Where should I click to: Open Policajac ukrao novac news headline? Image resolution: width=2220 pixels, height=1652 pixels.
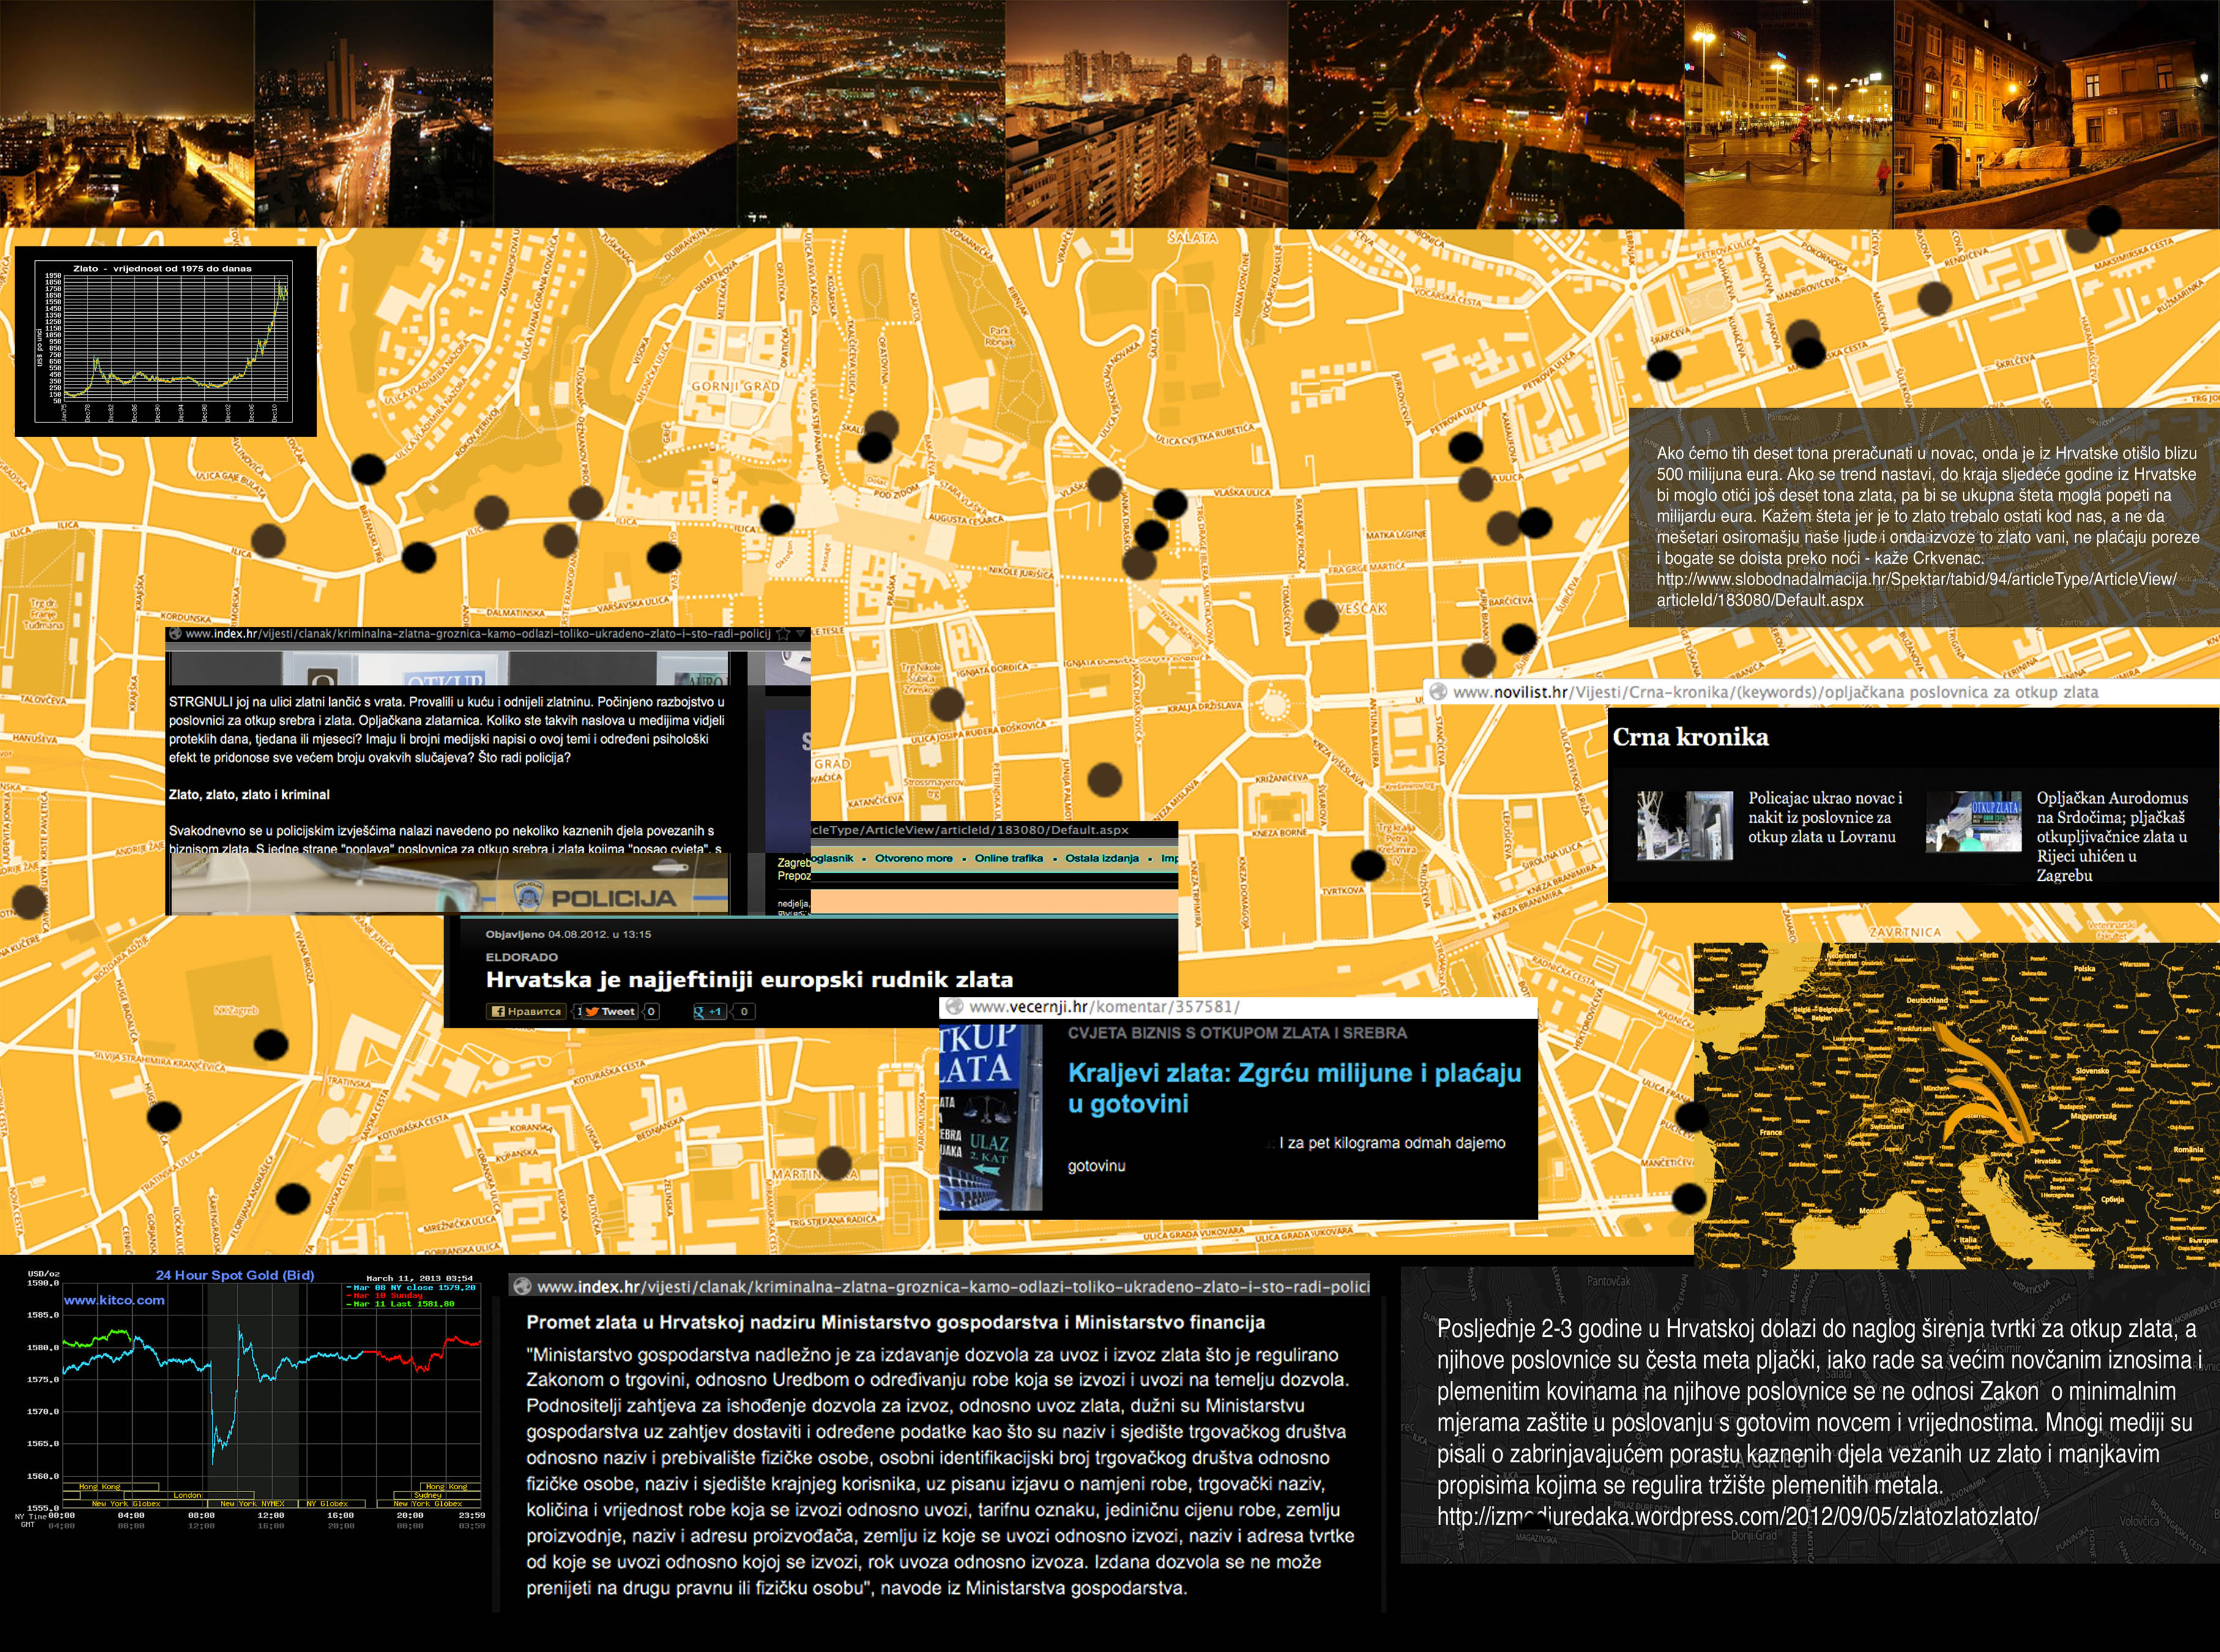pos(1824,817)
